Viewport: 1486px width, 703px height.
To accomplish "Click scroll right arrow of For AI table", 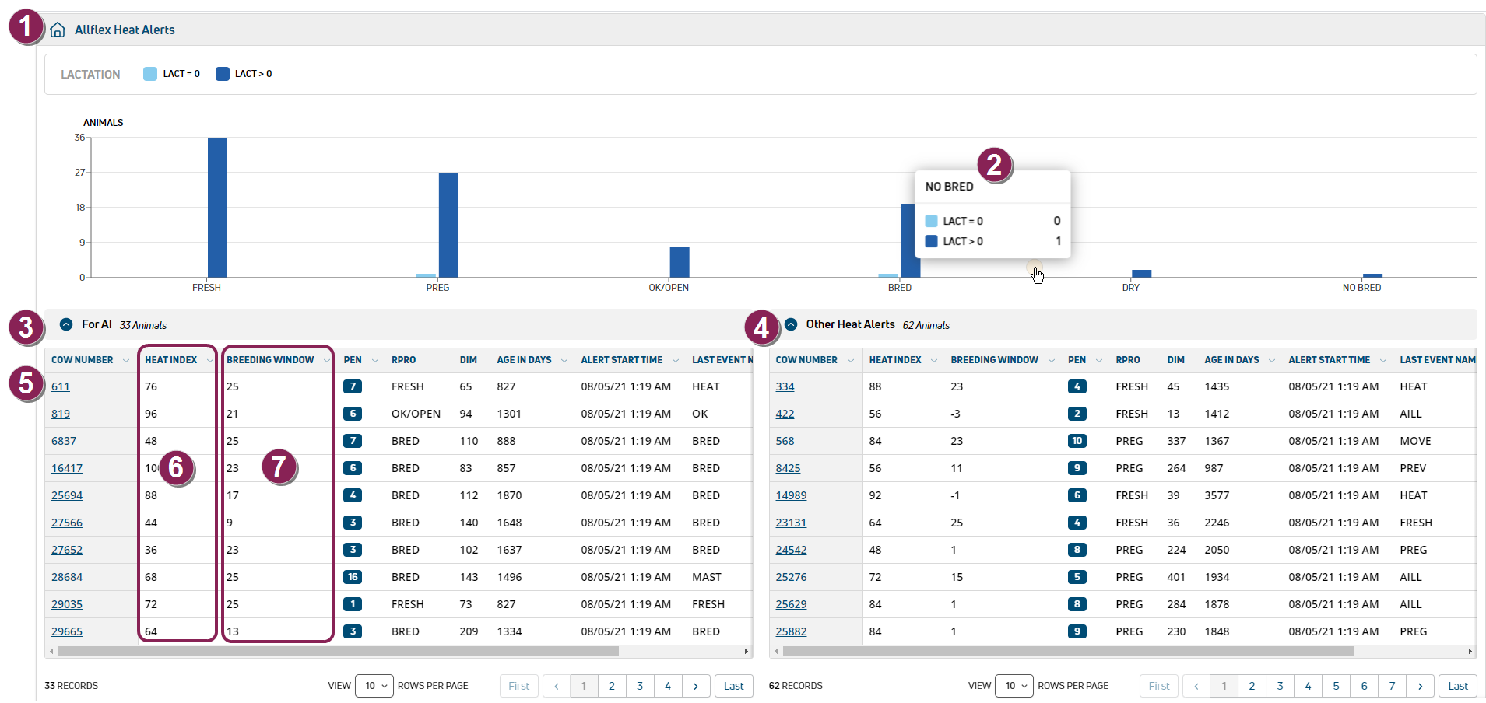I will pos(746,651).
